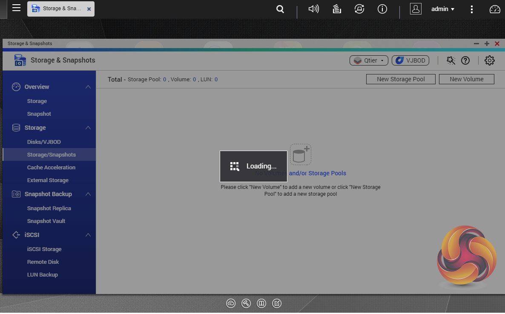505x314 pixels.
Task: Collapse the Snapshot Backup section chevron
Action: (x=88, y=194)
